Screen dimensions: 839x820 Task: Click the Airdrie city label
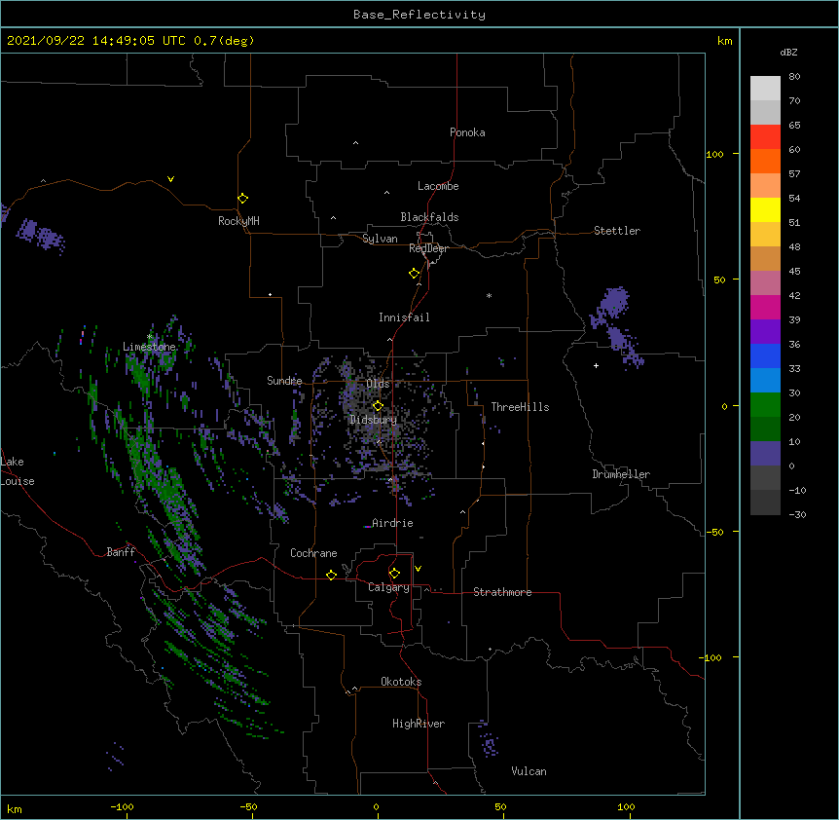[392, 523]
